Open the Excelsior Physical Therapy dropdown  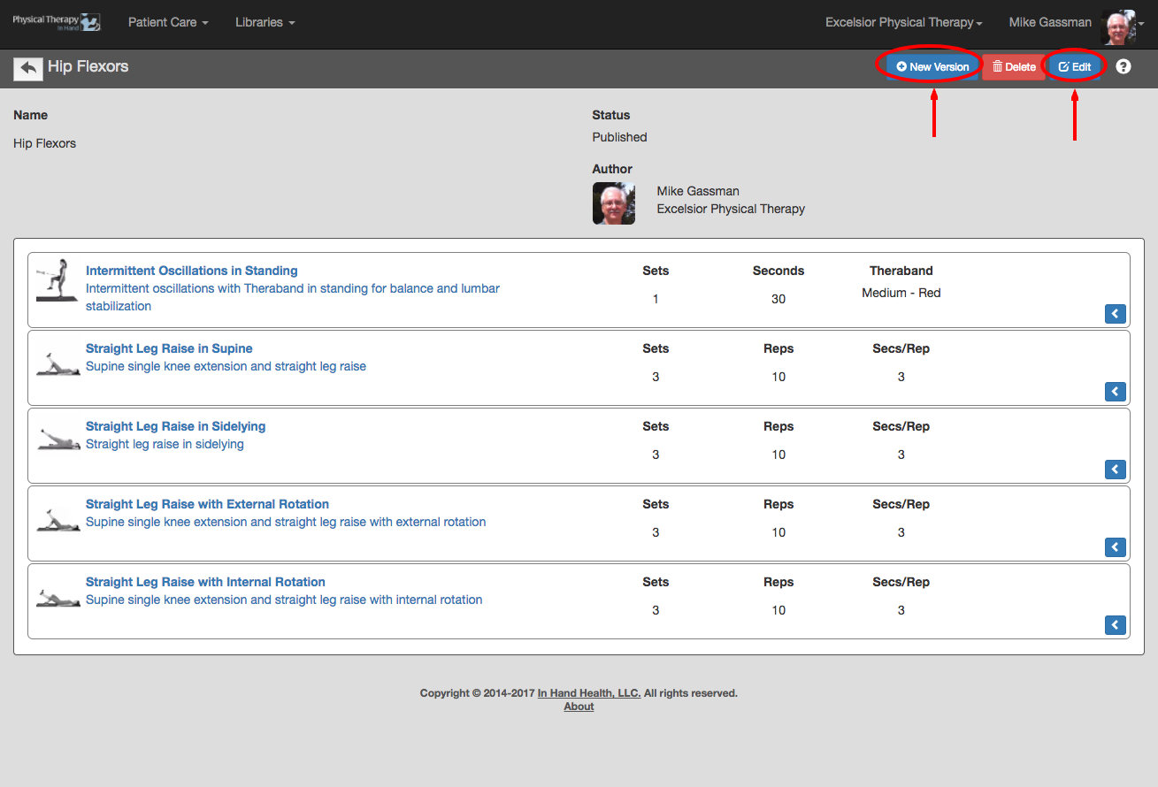point(904,22)
